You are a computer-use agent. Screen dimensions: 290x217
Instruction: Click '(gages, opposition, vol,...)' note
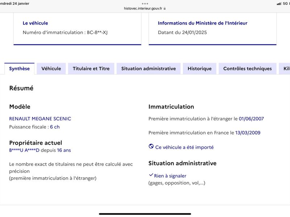click(177, 183)
